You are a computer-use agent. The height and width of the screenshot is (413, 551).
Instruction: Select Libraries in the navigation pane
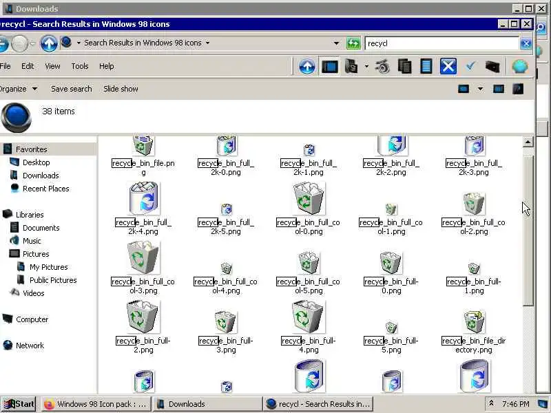(x=30, y=215)
